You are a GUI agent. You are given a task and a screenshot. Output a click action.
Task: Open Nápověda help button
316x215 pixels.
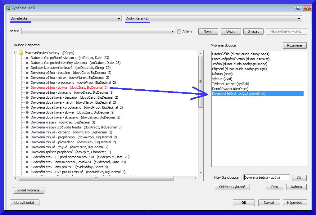(x=295, y=203)
